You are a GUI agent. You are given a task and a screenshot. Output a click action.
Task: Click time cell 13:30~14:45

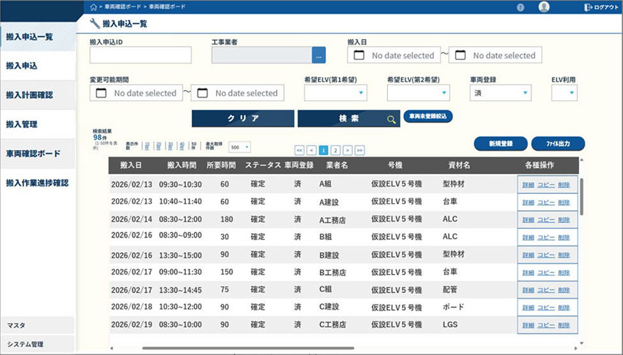coord(180,290)
